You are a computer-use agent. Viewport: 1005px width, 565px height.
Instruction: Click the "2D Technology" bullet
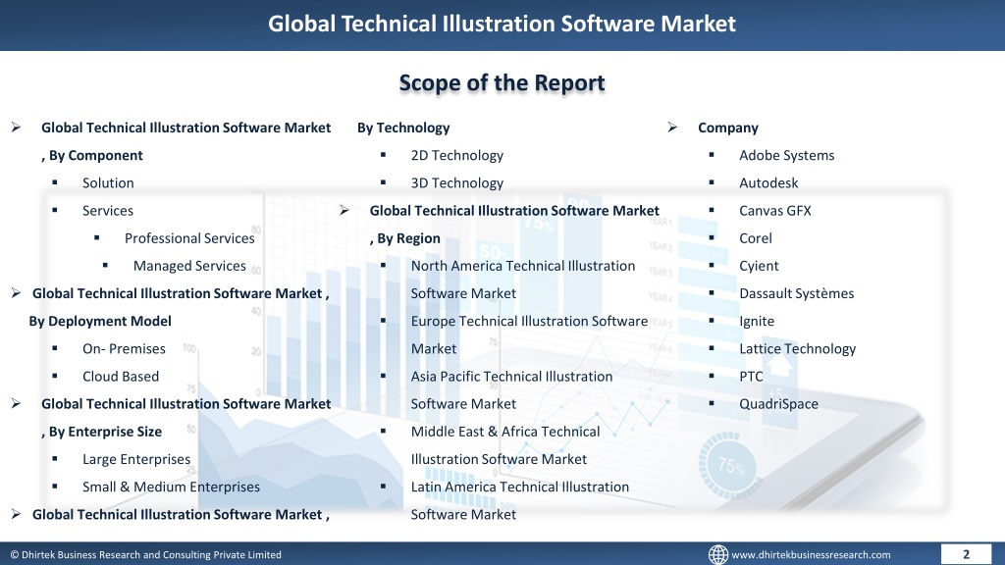[x=457, y=155]
